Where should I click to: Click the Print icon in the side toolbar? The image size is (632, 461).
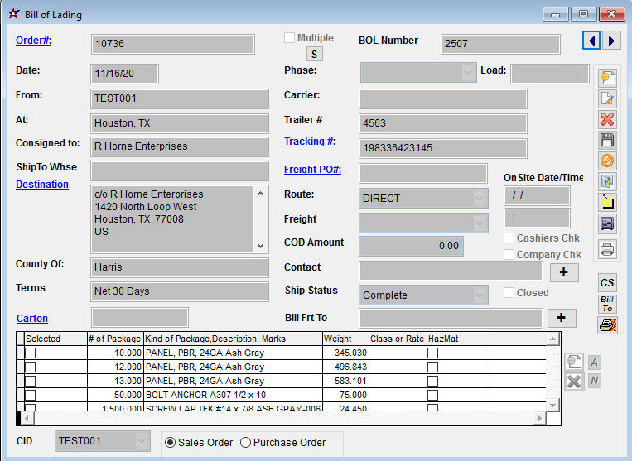point(607,248)
